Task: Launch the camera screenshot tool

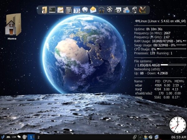Action: coord(118,10)
